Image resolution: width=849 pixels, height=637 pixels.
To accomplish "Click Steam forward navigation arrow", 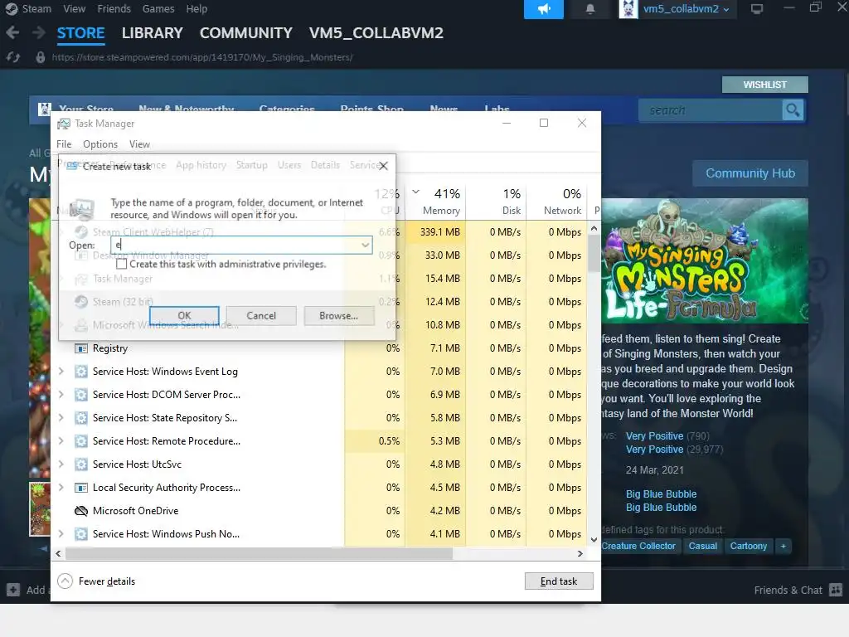I will (38, 33).
